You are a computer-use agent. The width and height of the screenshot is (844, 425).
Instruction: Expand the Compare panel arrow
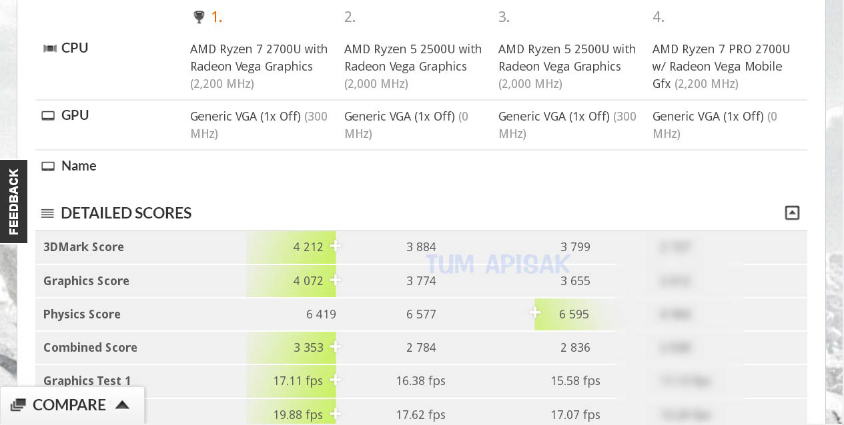point(122,405)
